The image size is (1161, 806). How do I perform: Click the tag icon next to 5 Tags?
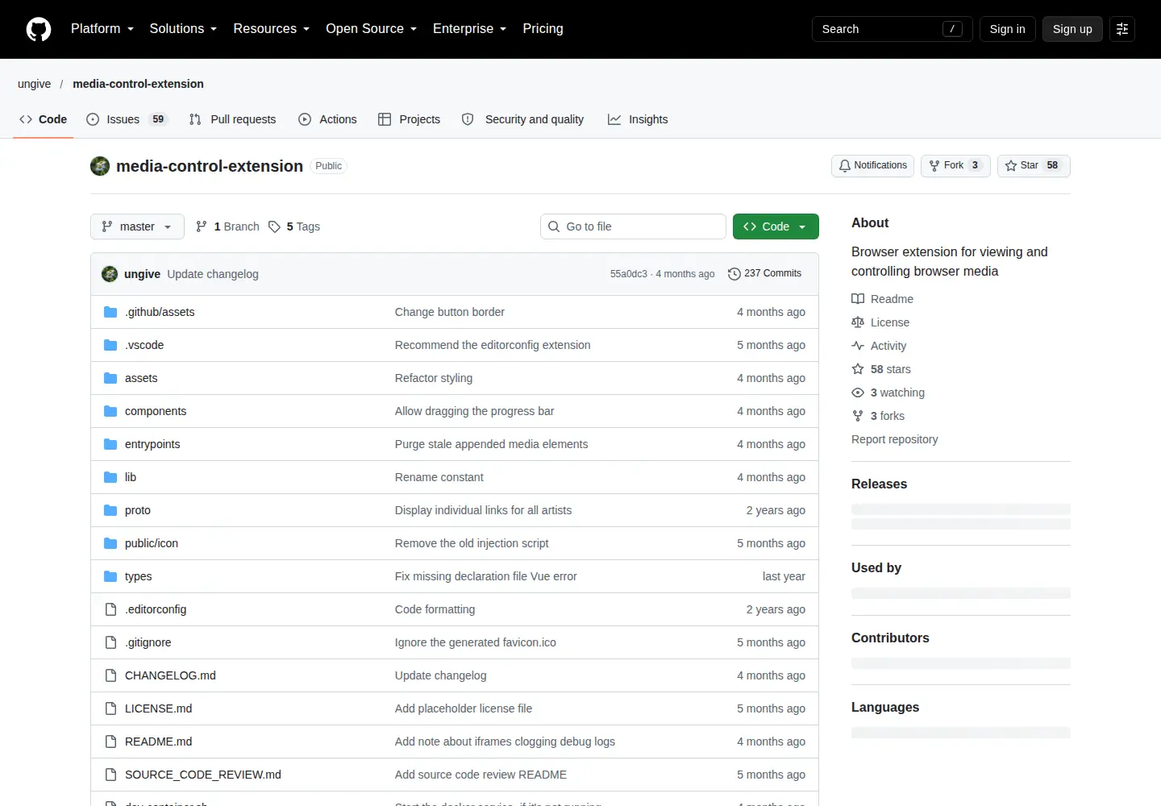pos(274,226)
